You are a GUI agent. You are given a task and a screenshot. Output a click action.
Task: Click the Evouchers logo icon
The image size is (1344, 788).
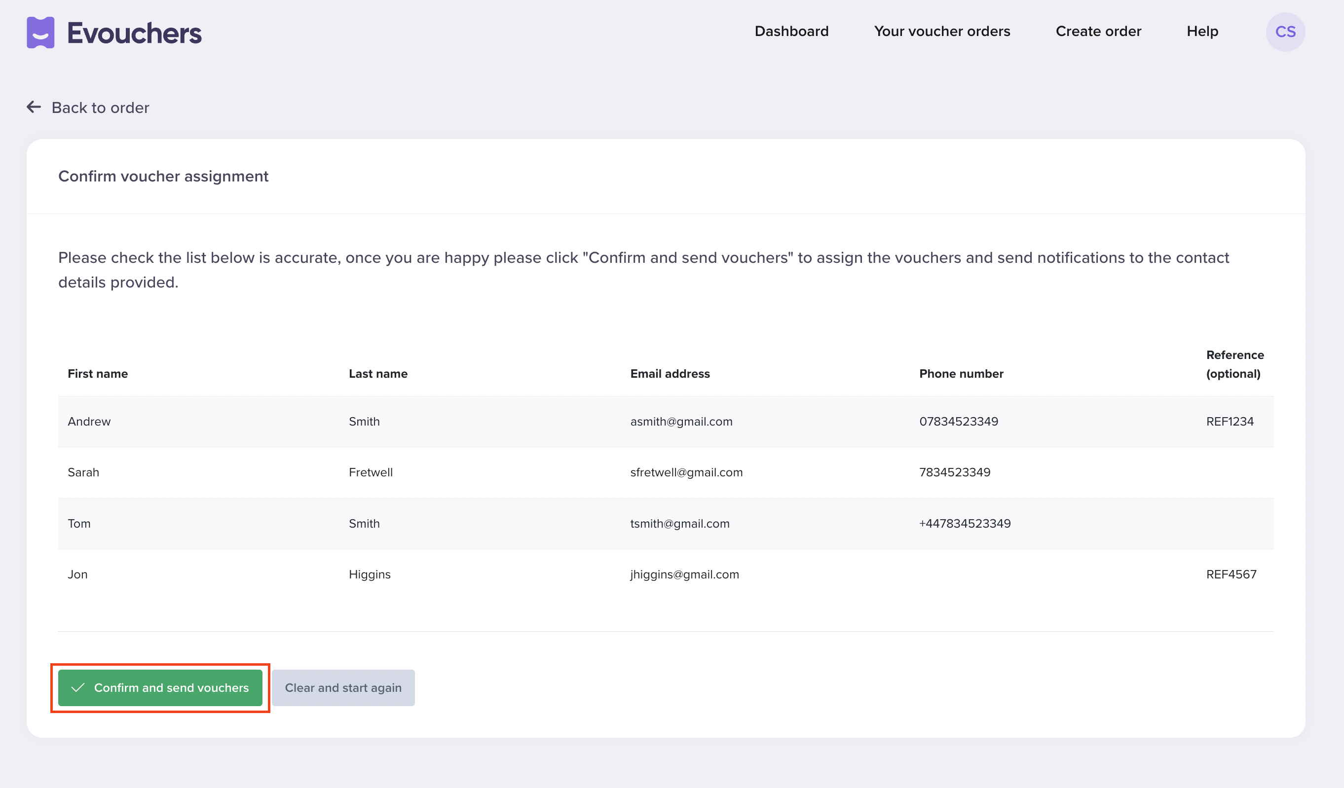[x=40, y=32]
